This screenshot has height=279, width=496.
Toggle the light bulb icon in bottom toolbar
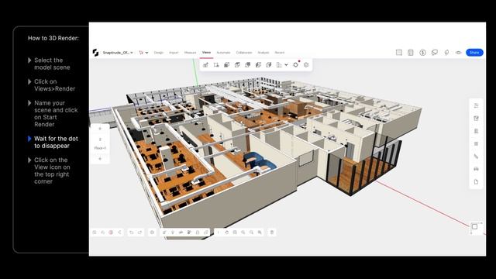(173, 232)
